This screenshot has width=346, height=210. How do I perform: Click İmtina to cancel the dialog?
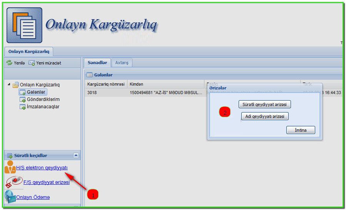click(301, 130)
